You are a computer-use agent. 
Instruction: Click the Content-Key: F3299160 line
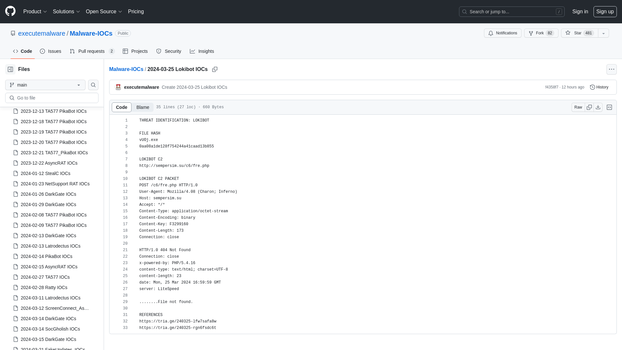point(164,224)
